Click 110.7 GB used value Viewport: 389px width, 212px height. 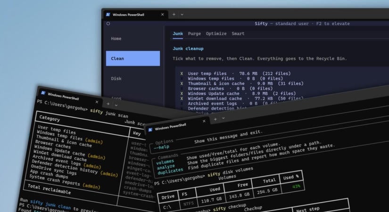coord(211,199)
